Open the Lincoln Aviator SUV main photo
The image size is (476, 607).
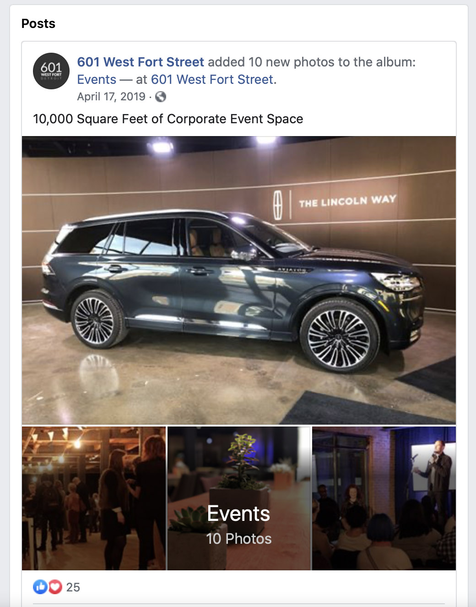(239, 280)
